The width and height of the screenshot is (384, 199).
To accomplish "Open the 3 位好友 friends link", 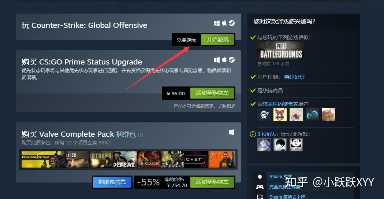I will pyautogui.click(x=267, y=134).
